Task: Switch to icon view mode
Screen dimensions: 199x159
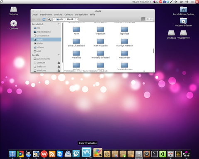Action: 143,19
